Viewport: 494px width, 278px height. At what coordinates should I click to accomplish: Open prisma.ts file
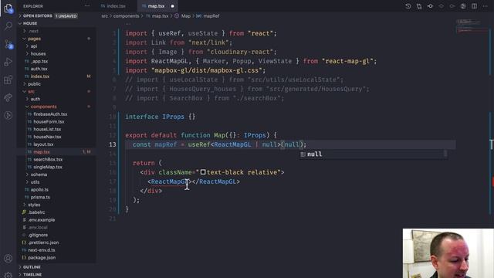coord(40,197)
